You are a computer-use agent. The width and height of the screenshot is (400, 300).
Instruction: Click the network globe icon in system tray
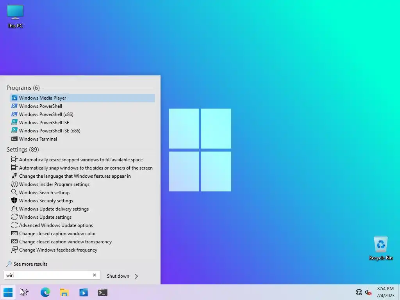click(359, 292)
